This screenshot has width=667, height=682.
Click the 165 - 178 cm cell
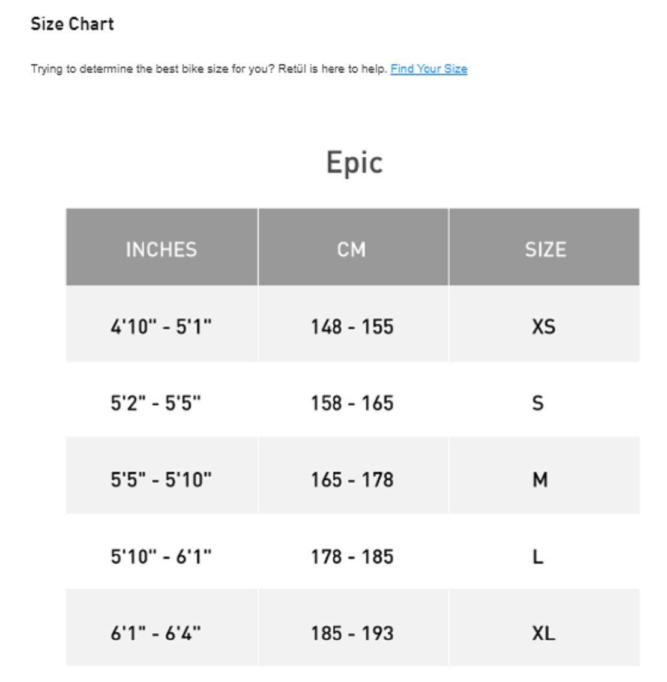tap(352, 480)
